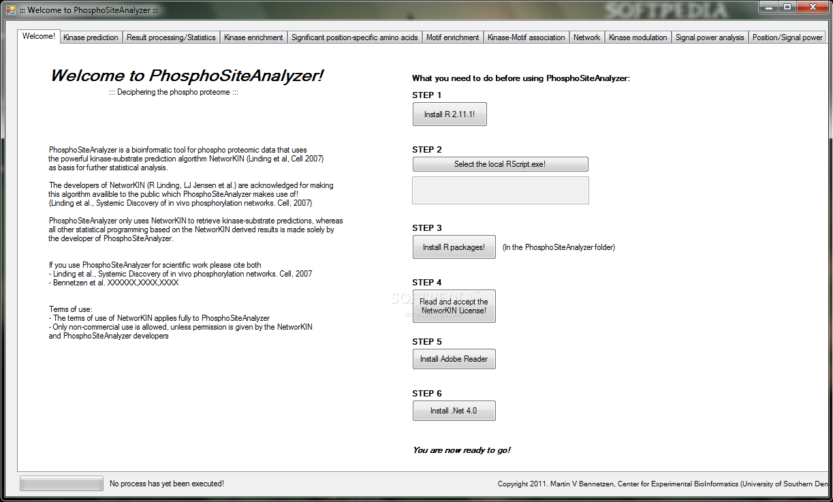Viewport: 833px width, 502px height.
Task: Click the STEP 1 label
Action: (x=427, y=95)
